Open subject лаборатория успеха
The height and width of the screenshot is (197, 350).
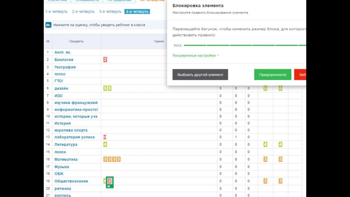[x=74, y=137]
